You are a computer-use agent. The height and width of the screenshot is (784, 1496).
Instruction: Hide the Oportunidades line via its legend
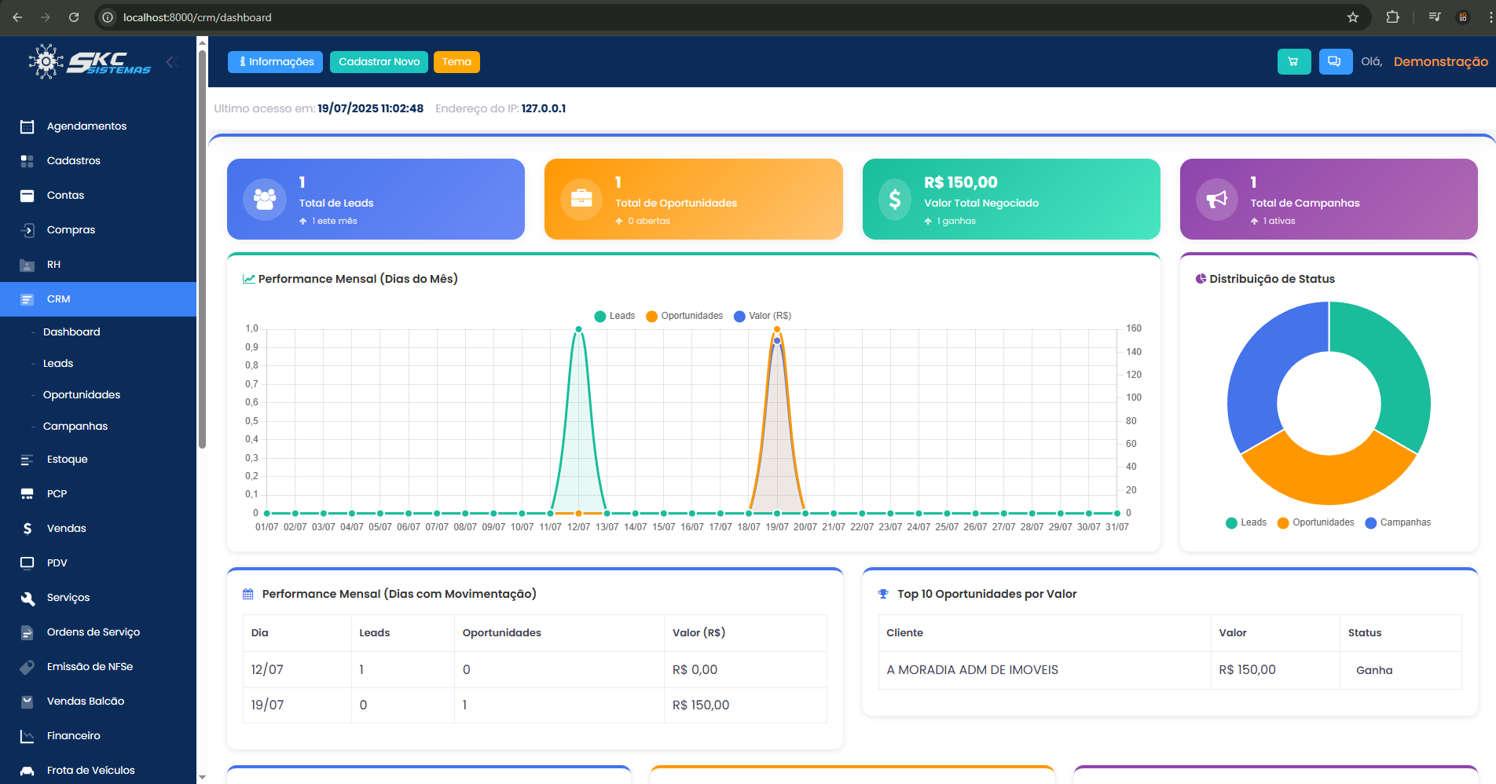[684, 316]
